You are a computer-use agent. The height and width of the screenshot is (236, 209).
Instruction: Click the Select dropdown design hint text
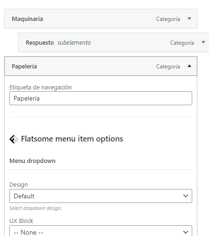tap(35, 208)
